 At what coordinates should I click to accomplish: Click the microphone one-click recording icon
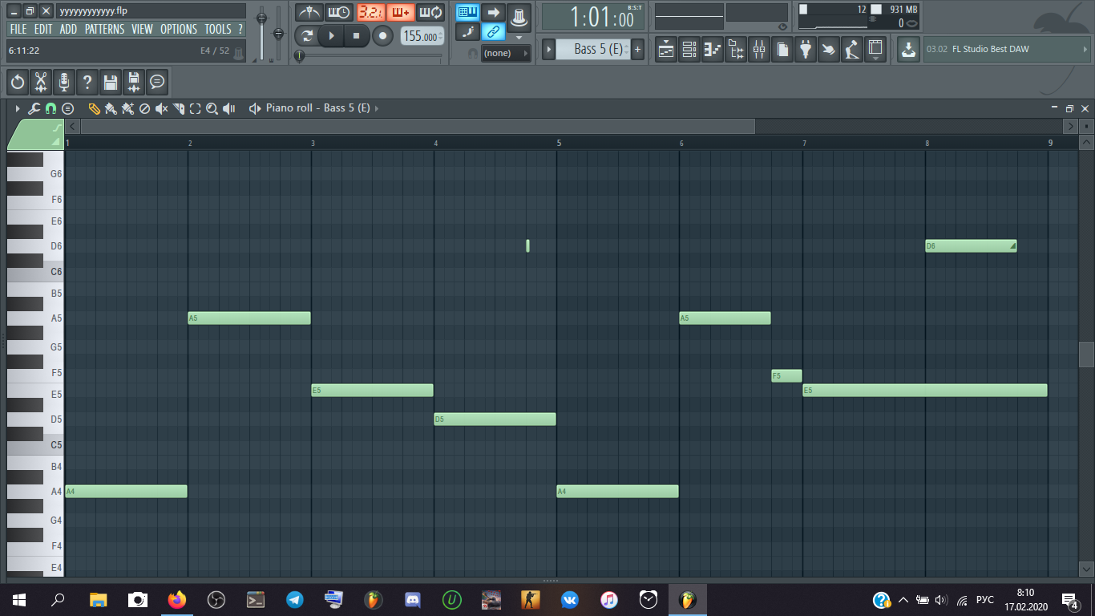[64, 82]
